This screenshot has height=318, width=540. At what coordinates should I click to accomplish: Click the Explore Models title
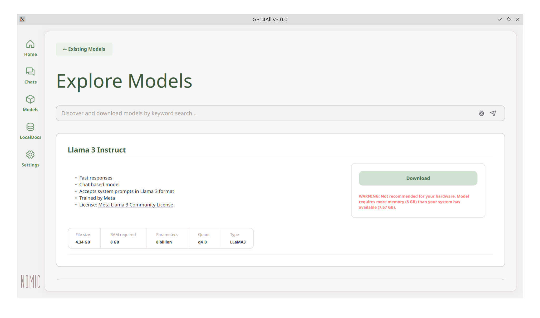click(124, 81)
